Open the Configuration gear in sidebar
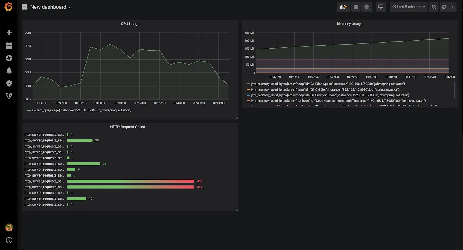The height and width of the screenshot is (250, 463). [9, 83]
